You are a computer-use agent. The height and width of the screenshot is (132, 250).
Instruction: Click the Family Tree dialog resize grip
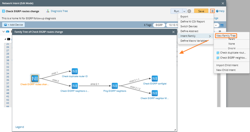click(175, 130)
